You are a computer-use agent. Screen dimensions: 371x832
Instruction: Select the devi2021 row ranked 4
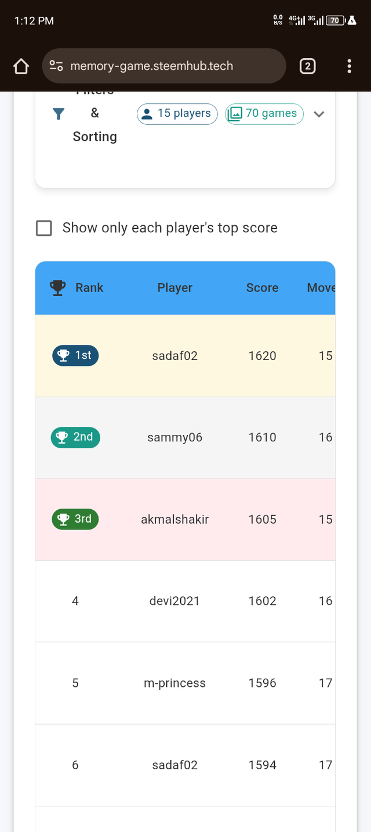(x=185, y=601)
